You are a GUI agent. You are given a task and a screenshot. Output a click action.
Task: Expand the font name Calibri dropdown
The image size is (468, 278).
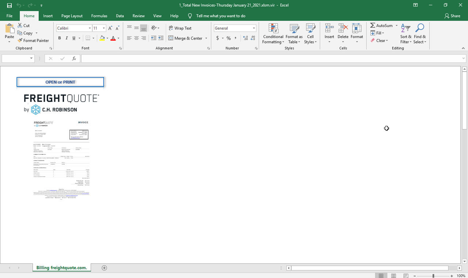[x=90, y=28]
